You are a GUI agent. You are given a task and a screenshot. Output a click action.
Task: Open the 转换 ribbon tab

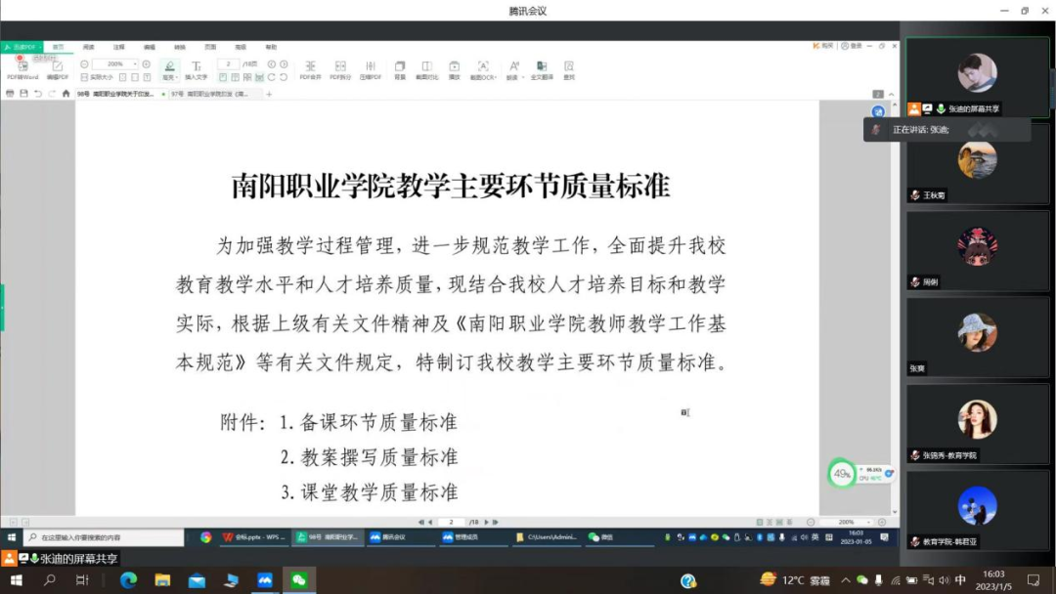point(180,47)
